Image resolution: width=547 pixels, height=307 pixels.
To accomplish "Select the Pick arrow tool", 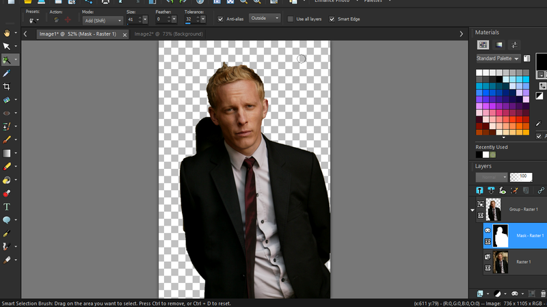I will click(x=7, y=46).
